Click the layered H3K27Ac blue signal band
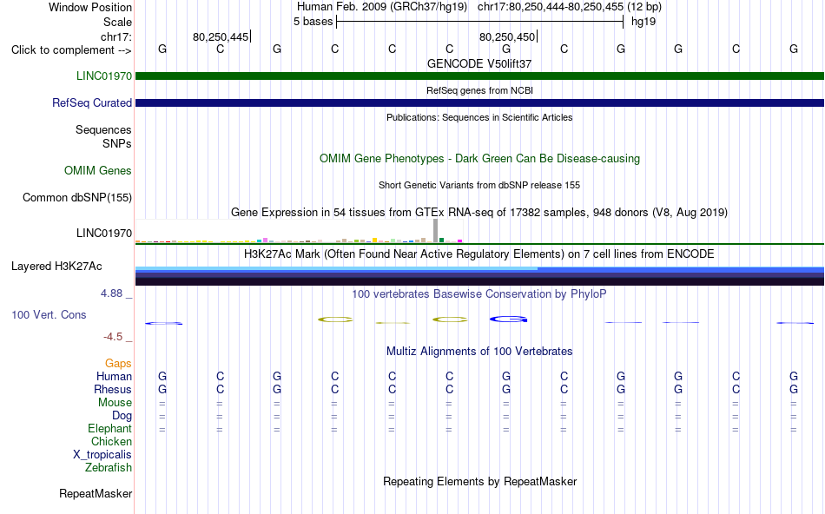 coord(479,276)
